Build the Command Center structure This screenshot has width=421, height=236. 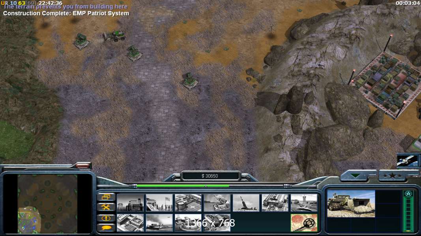(217, 223)
